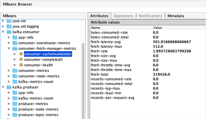Viewport: 206px width, 119px height.
Task: Expand the consumer-completed0 MBean arrow
Action: pyautogui.click(x=15, y=59)
